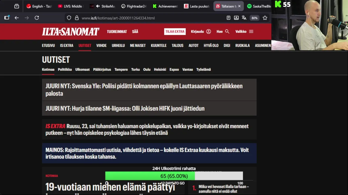Select the Työelämä subcategory
Image resolution: width=348 pixels, height=195 pixels.
coord(204,69)
